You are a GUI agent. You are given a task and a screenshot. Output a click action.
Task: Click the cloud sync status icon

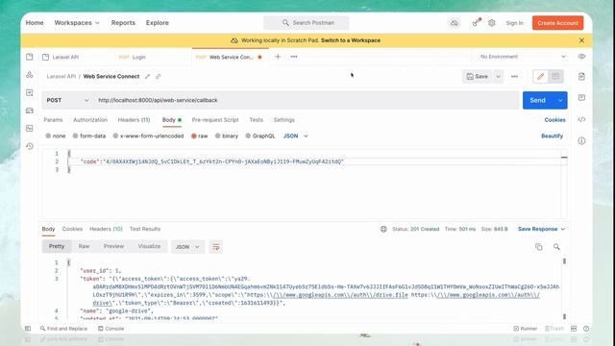tap(455, 23)
